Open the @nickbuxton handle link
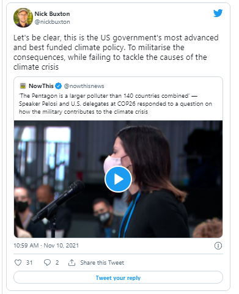 coord(52,22)
